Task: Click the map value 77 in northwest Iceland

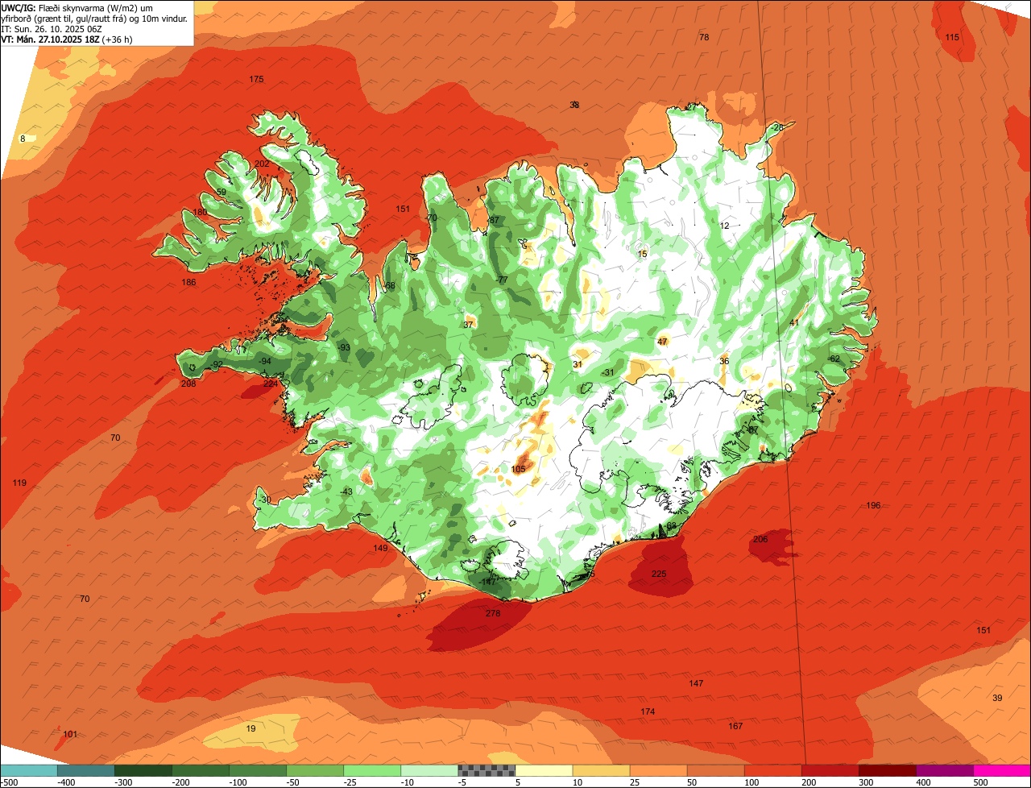Action: [x=502, y=280]
